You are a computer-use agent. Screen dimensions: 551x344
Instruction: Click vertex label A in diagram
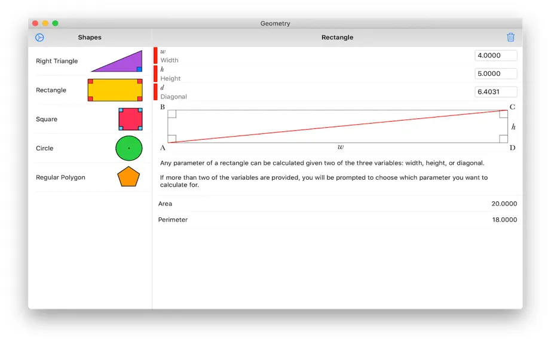163,148
